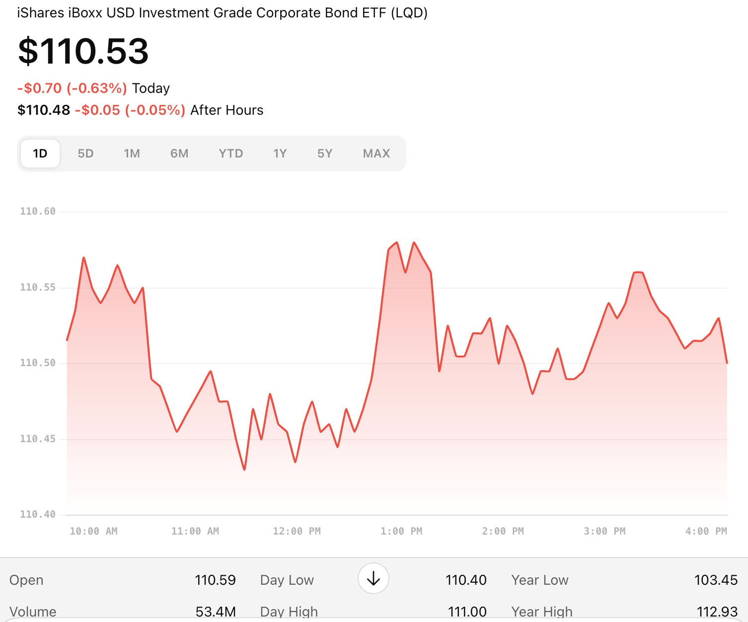Show the YTD chart
Screen dimensions: 748x622
230,154
